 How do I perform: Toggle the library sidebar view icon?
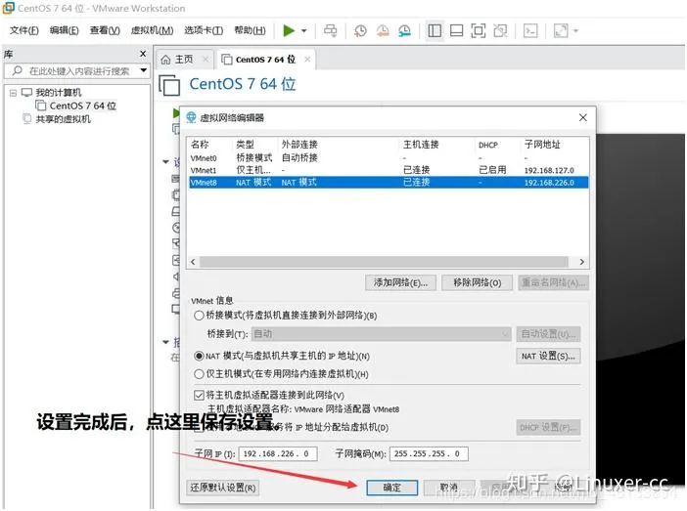point(435,31)
